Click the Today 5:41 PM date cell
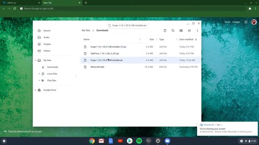 coord(187,47)
